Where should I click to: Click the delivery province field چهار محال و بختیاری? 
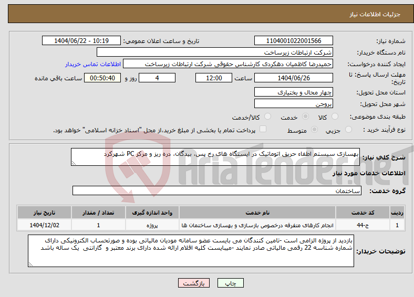point(293,92)
